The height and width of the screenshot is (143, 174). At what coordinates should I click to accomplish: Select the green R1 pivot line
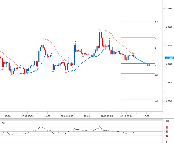pos(138,37)
